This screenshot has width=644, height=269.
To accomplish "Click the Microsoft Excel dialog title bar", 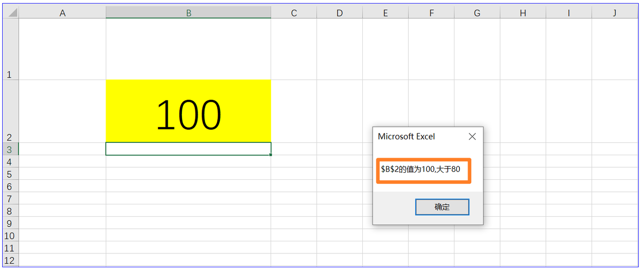I will pyautogui.click(x=407, y=137).
